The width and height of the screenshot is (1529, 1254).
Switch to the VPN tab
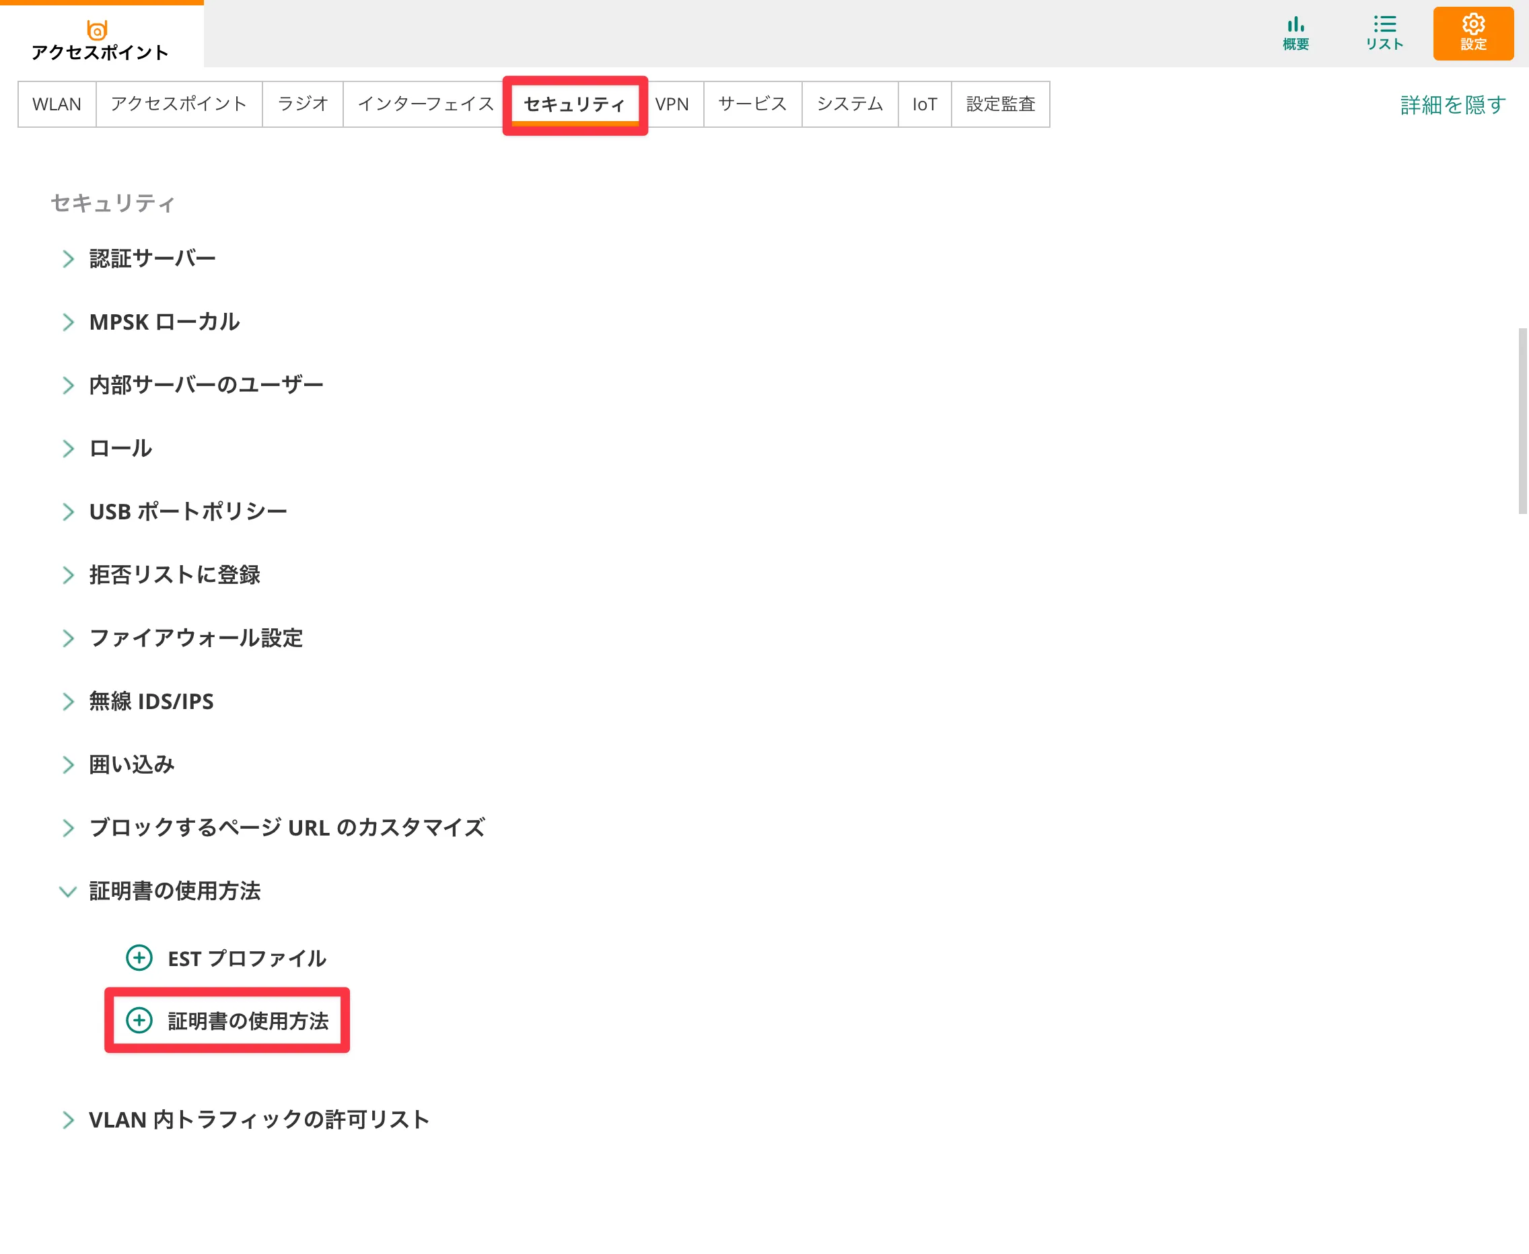[x=672, y=104]
